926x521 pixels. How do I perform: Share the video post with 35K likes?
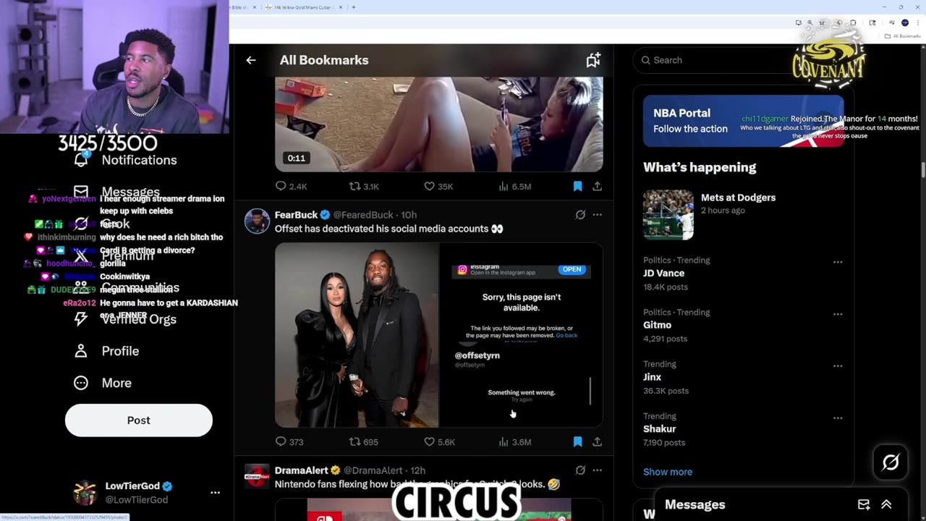597,186
